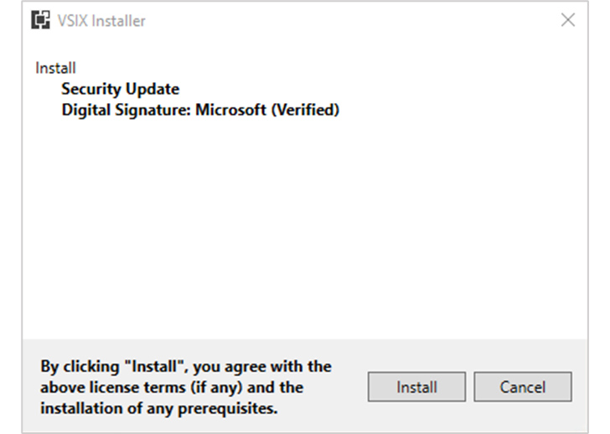This screenshot has height=434, width=610.
Task: Click the word Microsoft in signature line
Action: pos(230,110)
